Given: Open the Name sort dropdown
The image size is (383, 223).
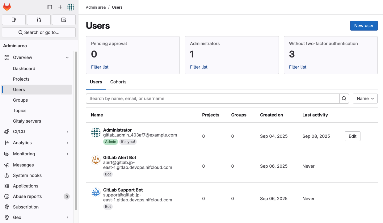Looking at the screenshot, I should 365,99.
